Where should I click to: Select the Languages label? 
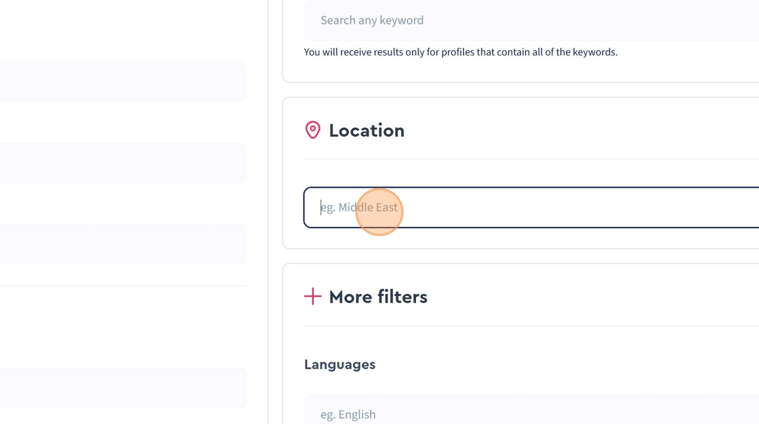340,364
